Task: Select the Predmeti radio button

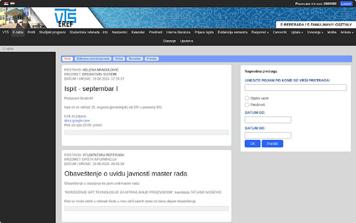Action: point(247,104)
